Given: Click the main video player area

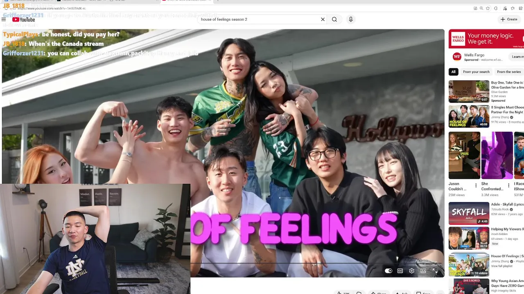Looking at the screenshot, I should 223,153.
